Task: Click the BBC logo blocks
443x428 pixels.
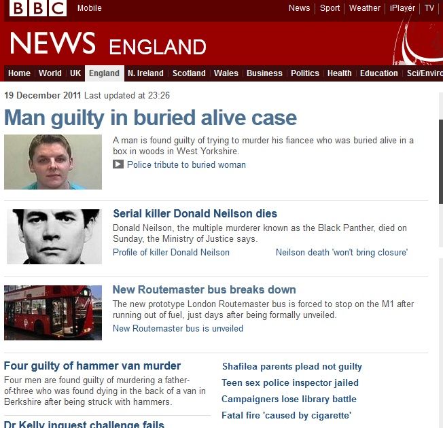Action: click(x=38, y=8)
